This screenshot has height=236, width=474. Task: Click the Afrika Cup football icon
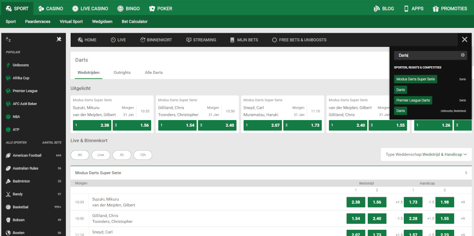(x=8, y=78)
